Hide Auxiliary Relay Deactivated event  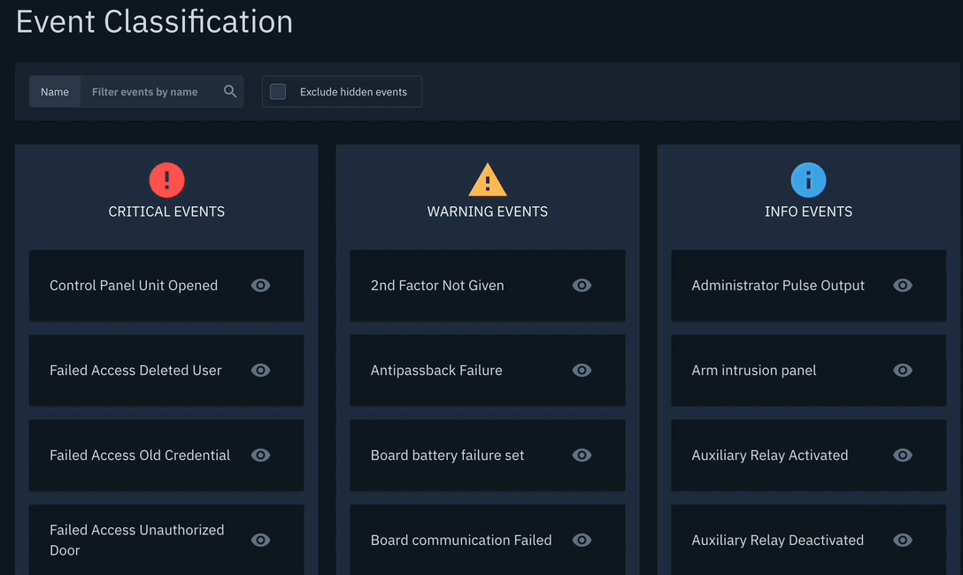902,540
